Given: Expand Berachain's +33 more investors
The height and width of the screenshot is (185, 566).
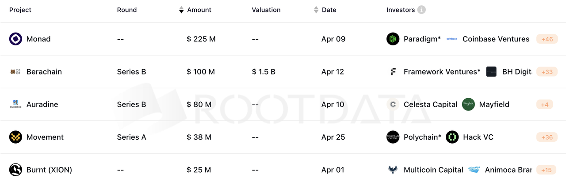Looking at the screenshot, I should click(x=547, y=72).
